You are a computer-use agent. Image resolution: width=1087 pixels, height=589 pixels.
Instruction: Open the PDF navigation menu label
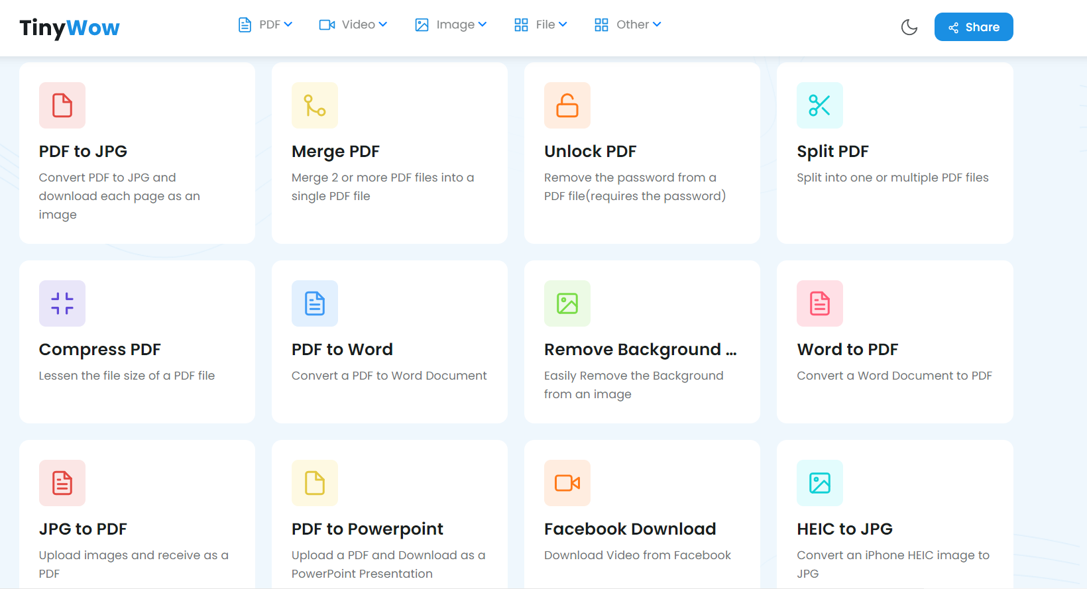(x=270, y=25)
